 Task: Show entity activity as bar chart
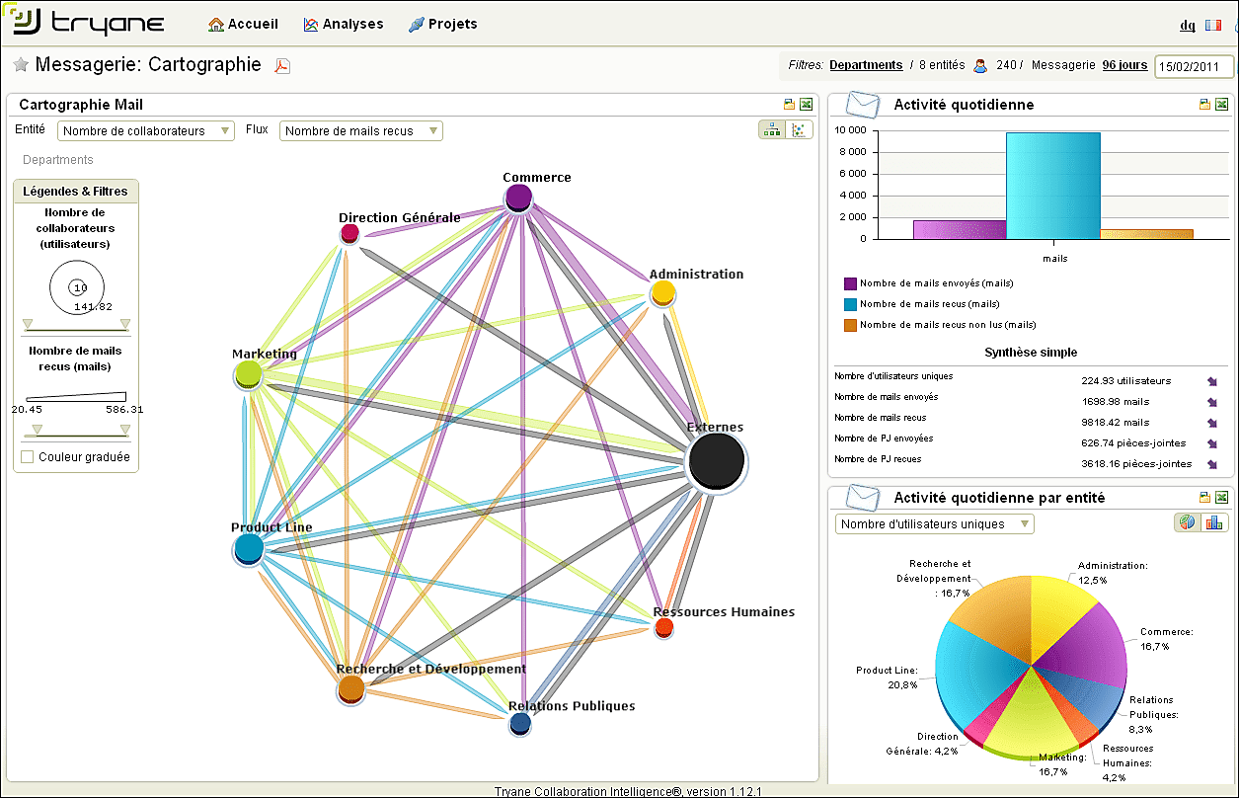point(1214,522)
